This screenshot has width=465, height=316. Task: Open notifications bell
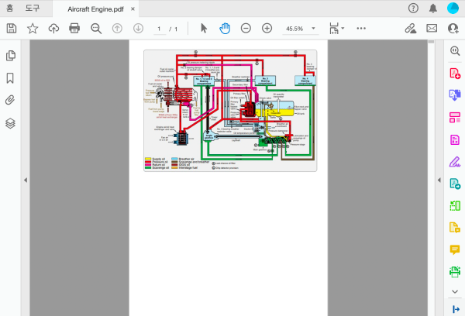(x=433, y=9)
